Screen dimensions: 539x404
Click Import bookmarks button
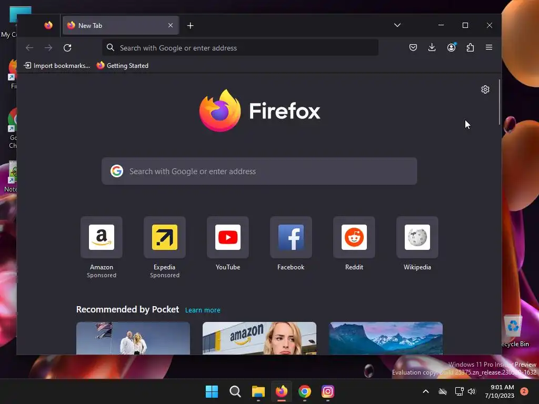click(x=57, y=66)
